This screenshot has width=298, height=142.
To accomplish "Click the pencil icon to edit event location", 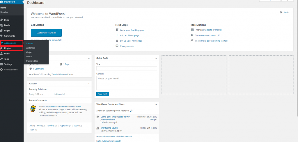I will [131, 111].
